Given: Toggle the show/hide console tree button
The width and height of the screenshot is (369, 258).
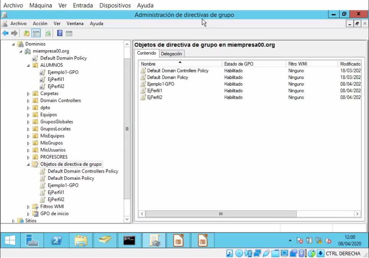Looking at the screenshot, I should point(36,34).
